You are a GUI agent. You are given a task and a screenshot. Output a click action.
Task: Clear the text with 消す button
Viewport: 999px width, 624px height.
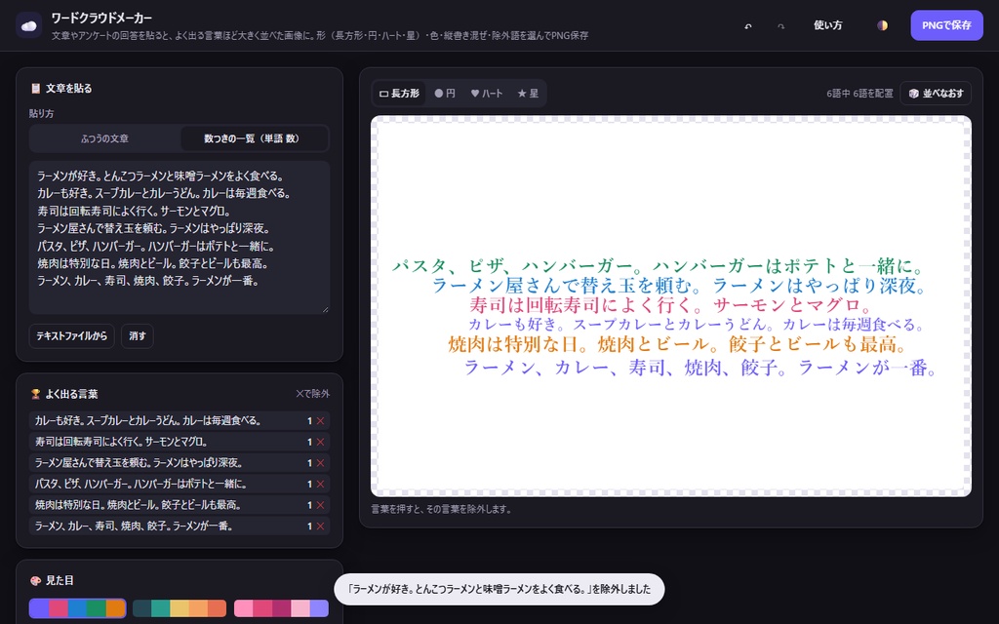tap(137, 335)
